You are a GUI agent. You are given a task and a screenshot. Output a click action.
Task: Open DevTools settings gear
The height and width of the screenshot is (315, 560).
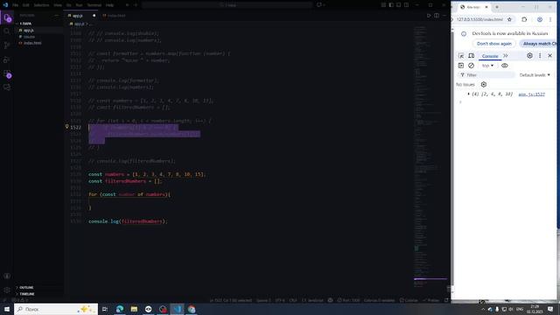(x=529, y=56)
